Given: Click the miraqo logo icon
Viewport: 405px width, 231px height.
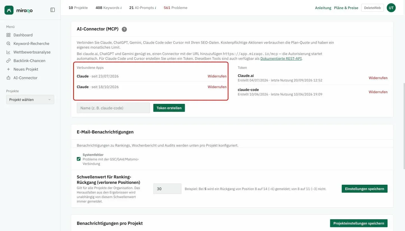Looking at the screenshot, I should [9, 10].
